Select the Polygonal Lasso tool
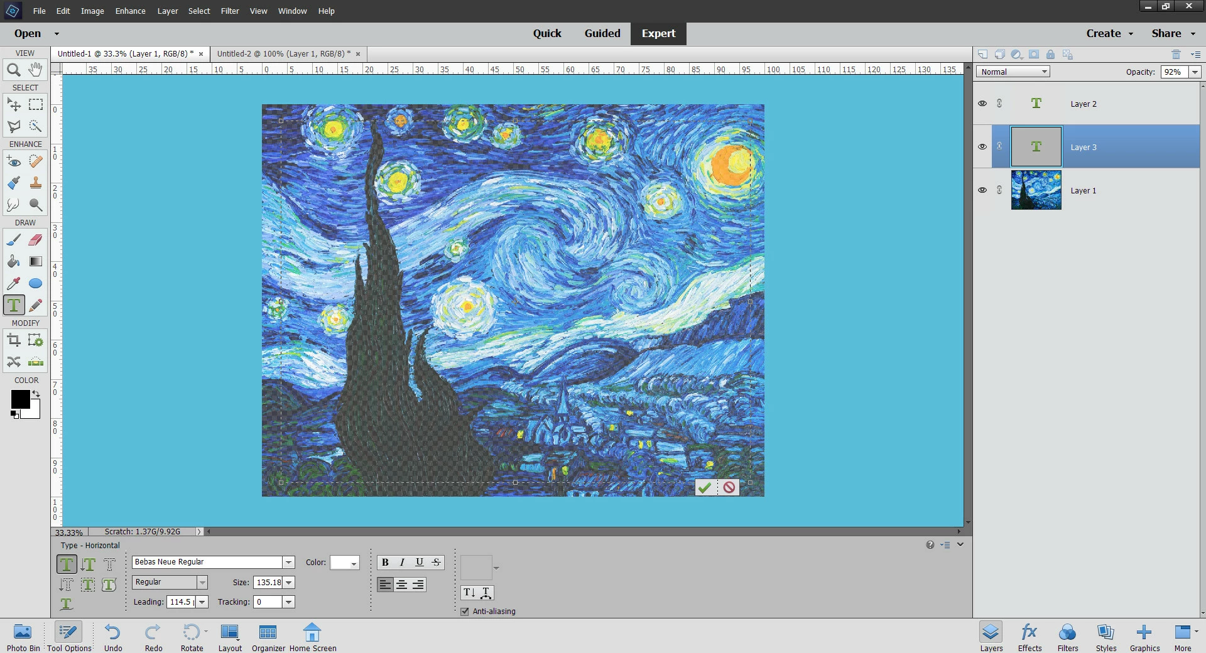 14,126
